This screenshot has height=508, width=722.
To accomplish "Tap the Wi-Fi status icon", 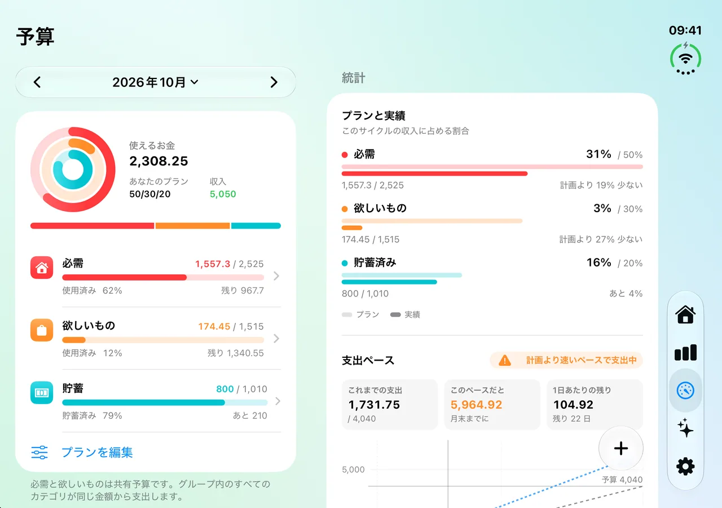I will (685, 58).
